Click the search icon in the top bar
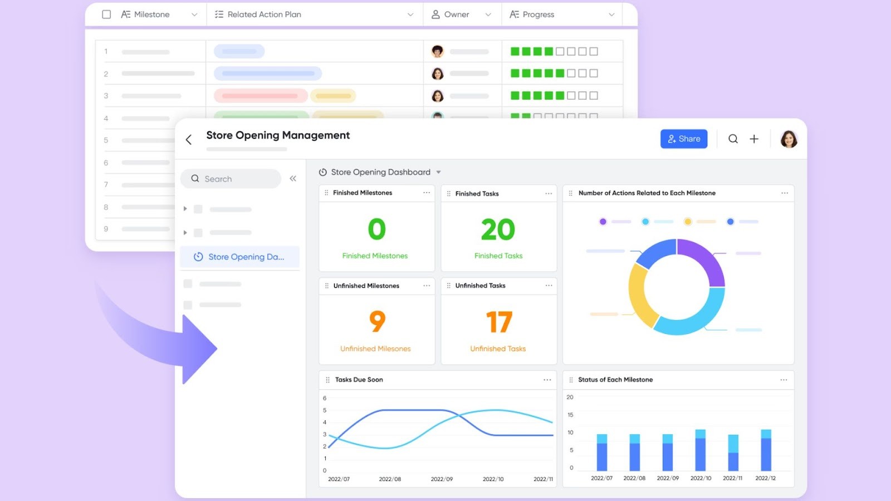Viewport: 891px width, 501px height. click(733, 139)
